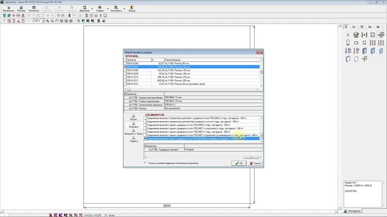Screen dimensions: 387x217
Task: Collapse the Свойства section under connections list
Action: (x=145, y=146)
